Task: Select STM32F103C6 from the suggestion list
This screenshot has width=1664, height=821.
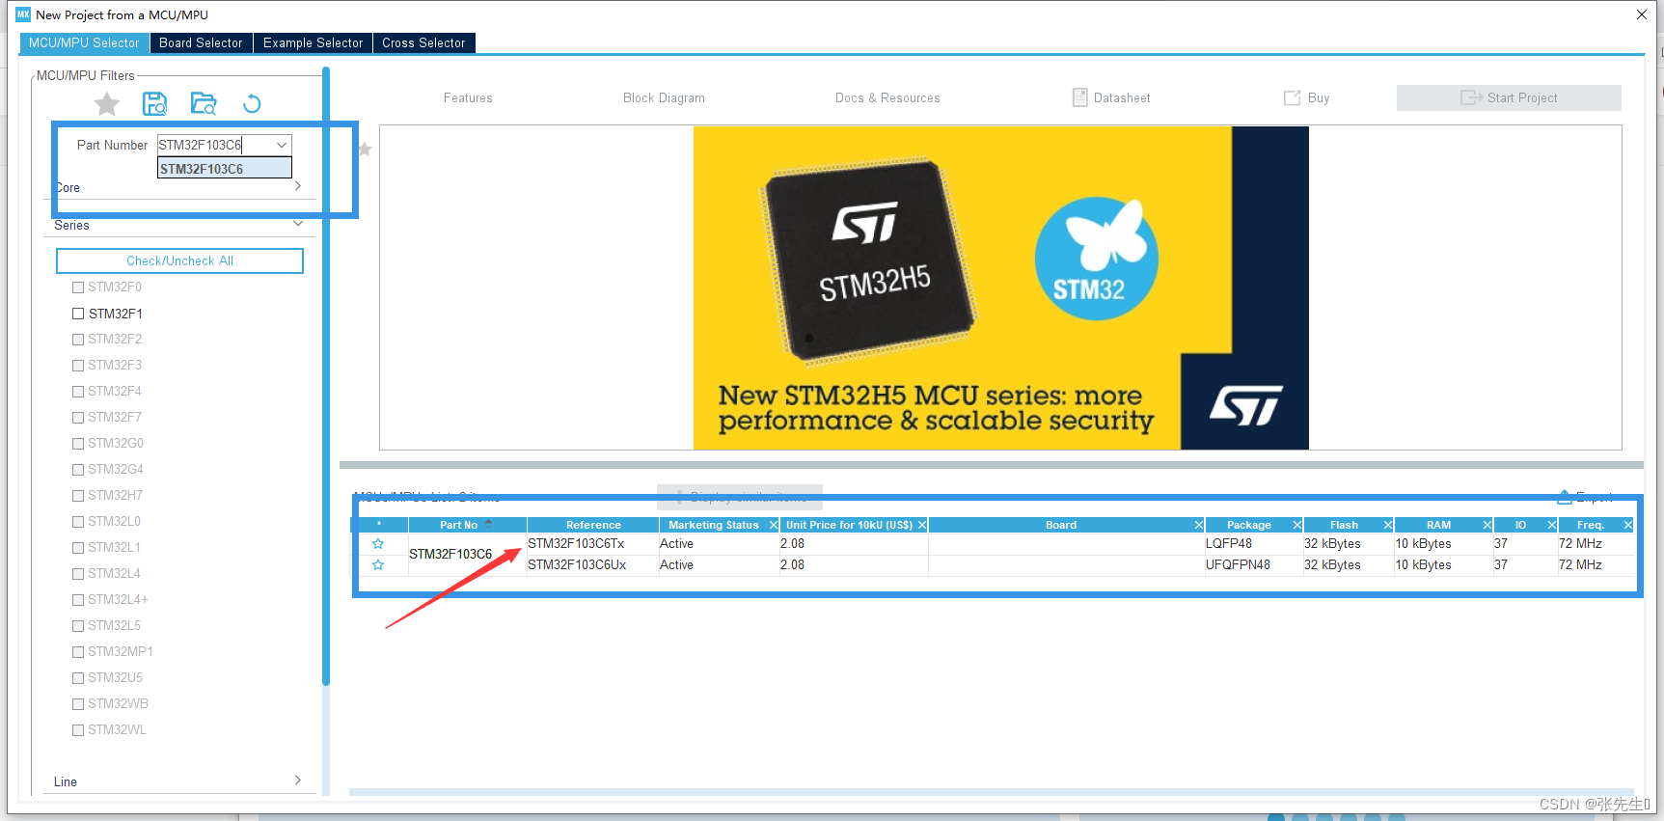Action: [x=225, y=169]
